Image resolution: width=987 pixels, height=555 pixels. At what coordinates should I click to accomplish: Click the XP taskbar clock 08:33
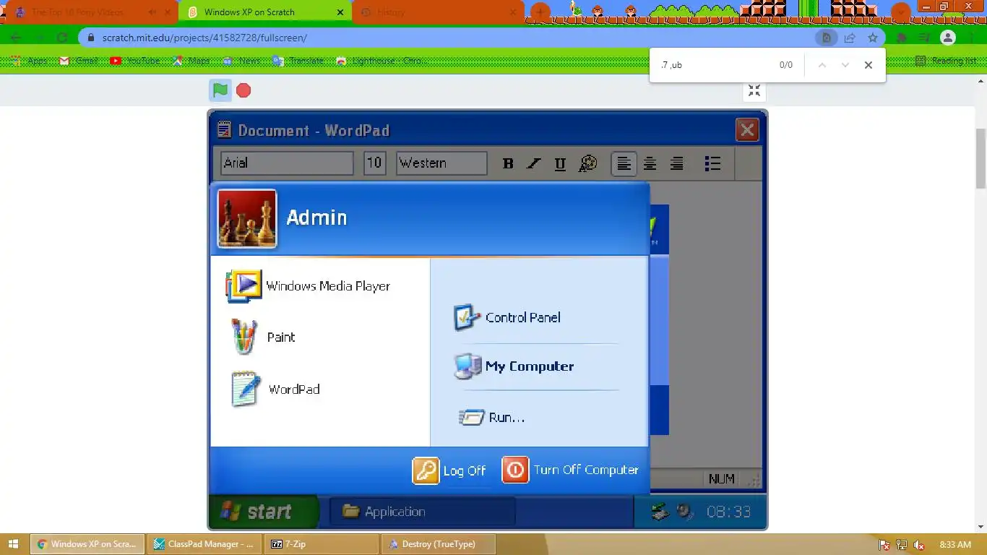(x=728, y=512)
